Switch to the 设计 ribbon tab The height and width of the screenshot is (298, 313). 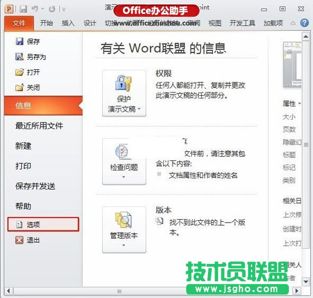point(90,23)
